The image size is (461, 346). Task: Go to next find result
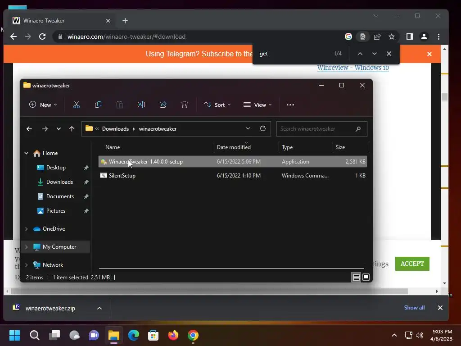click(x=374, y=54)
